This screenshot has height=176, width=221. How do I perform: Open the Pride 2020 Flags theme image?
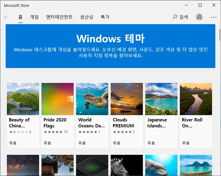[x=58, y=99]
